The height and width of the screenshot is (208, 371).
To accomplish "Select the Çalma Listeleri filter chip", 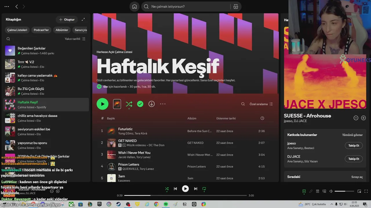I will [17, 30].
